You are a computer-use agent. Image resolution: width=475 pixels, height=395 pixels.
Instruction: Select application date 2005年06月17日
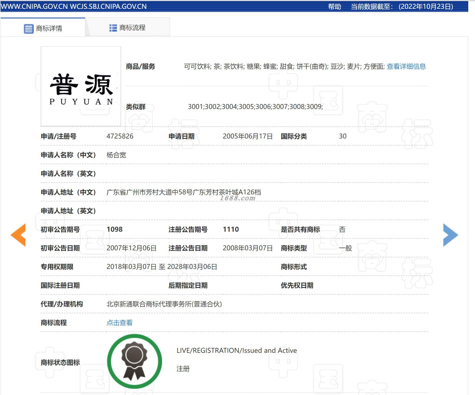(x=248, y=136)
